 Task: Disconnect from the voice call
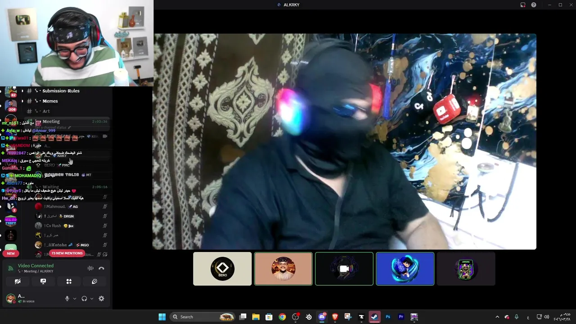(x=101, y=268)
